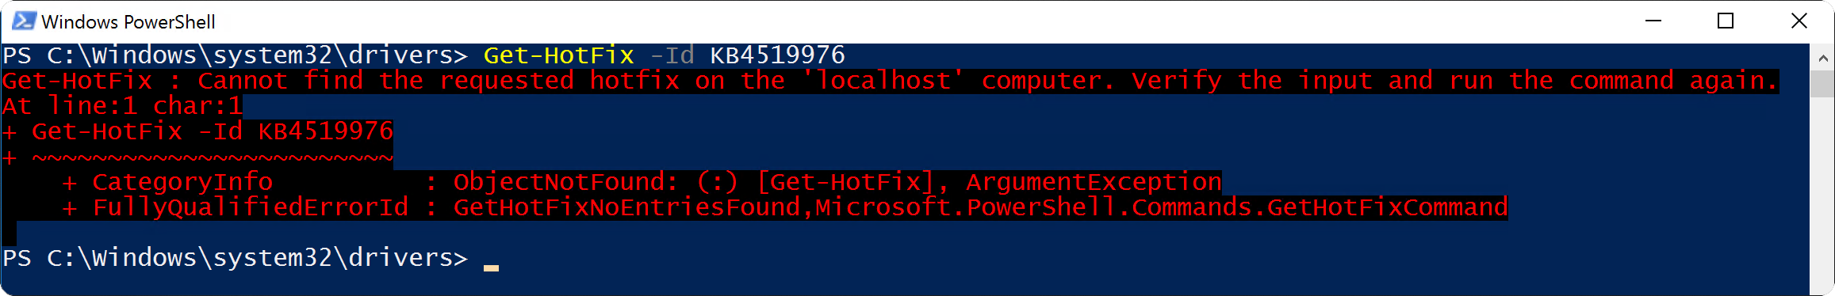The height and width of the screenshot is (296, 1835).
Task: Click the scrollbar up arrow
Action: click(1822, 58)
